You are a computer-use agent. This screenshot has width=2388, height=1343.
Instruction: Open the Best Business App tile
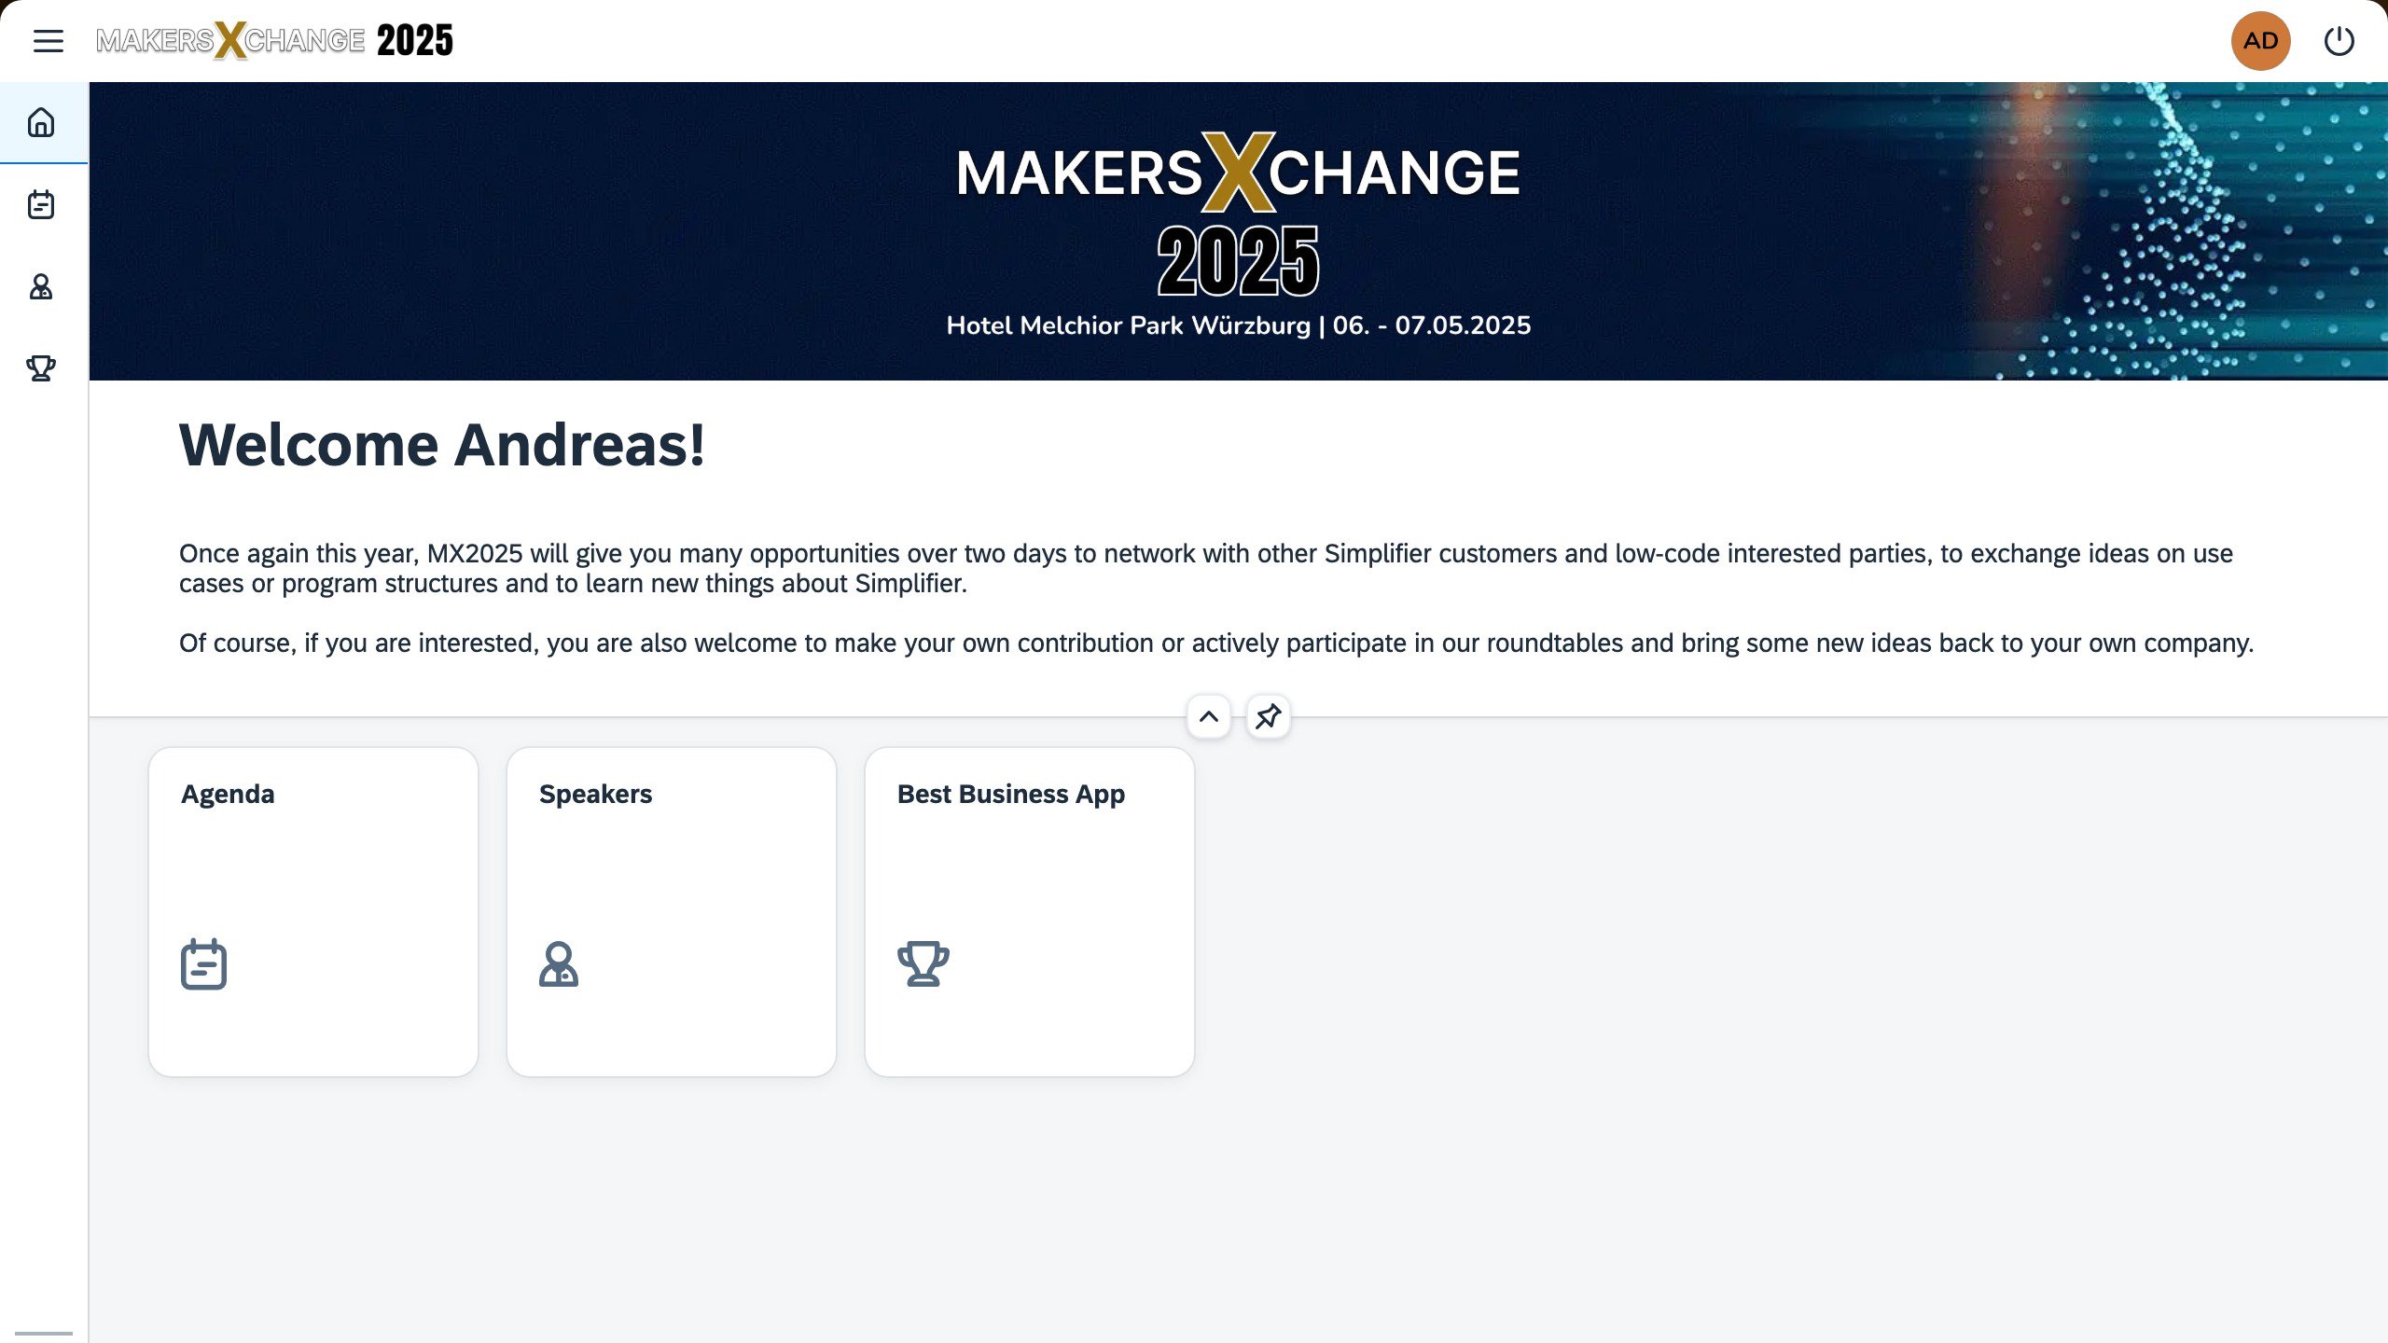[1029, 911]
